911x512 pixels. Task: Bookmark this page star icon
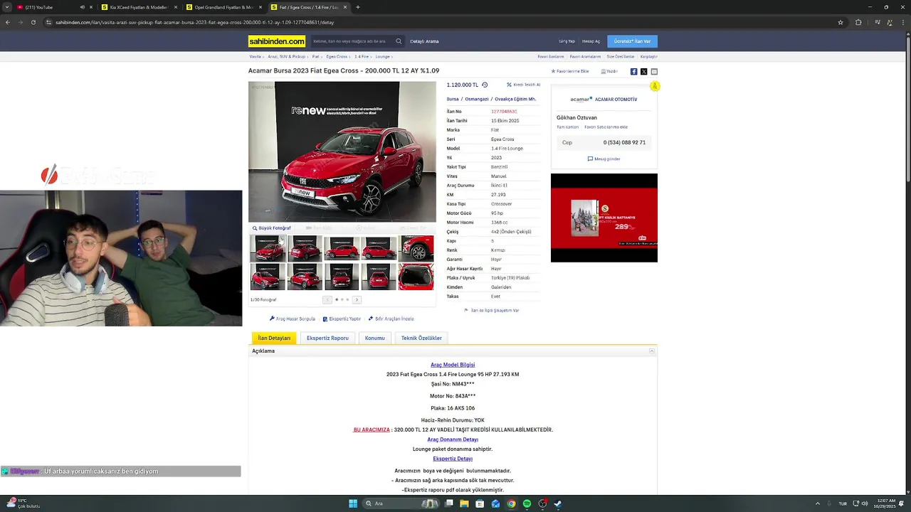pos(841,22)
